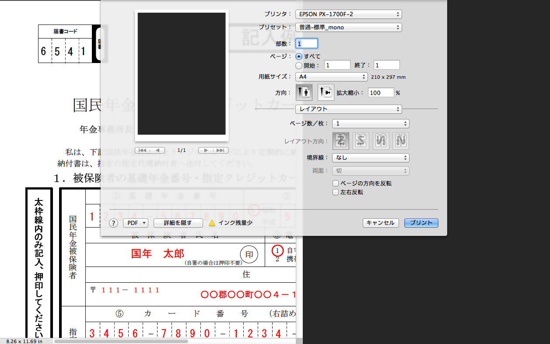This screenshot has height=344, width=550.
Task: Click the 詳細を隠す button
Action: tap(178, 223)
